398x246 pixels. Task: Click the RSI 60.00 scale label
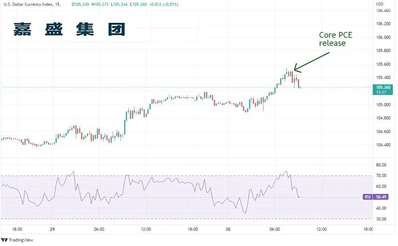pyautogui.click(x=381, y=186)
